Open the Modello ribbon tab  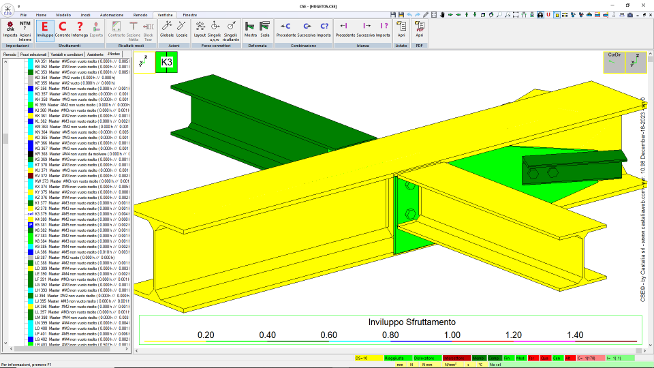click(63, 15)
